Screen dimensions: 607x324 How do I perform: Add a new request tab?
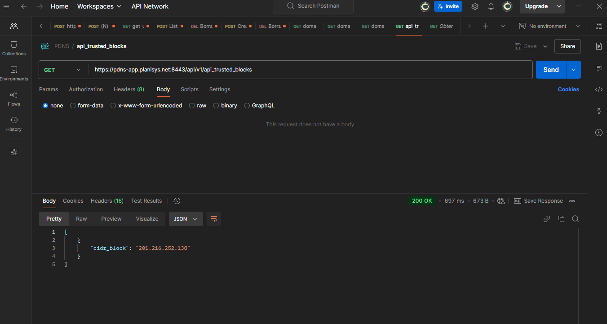(486, 26)
